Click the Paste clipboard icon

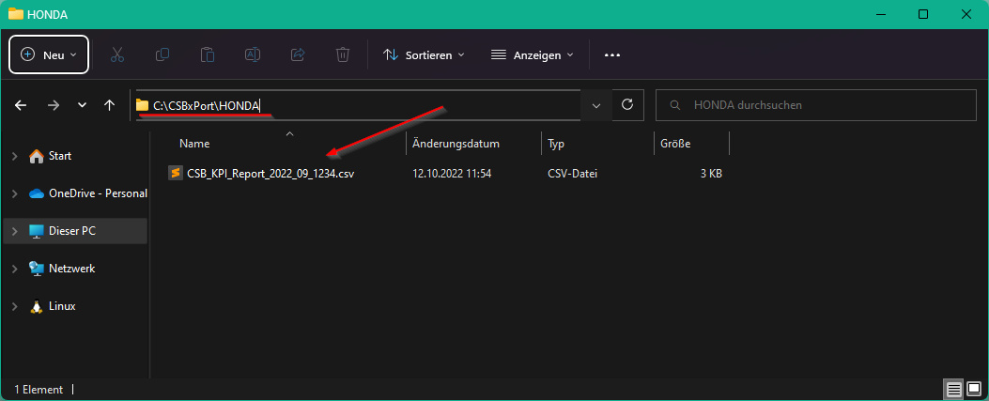(208, 54)
